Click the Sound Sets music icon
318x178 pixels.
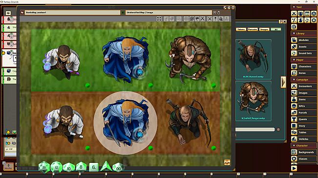(x=294, y=53)
